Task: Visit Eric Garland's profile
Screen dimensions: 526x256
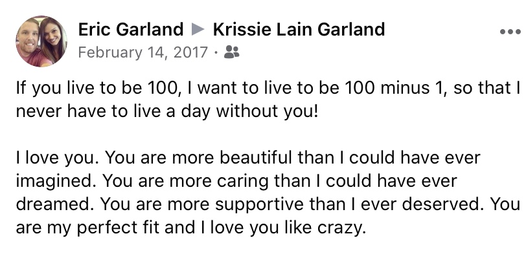Action: tap(131, 30)
